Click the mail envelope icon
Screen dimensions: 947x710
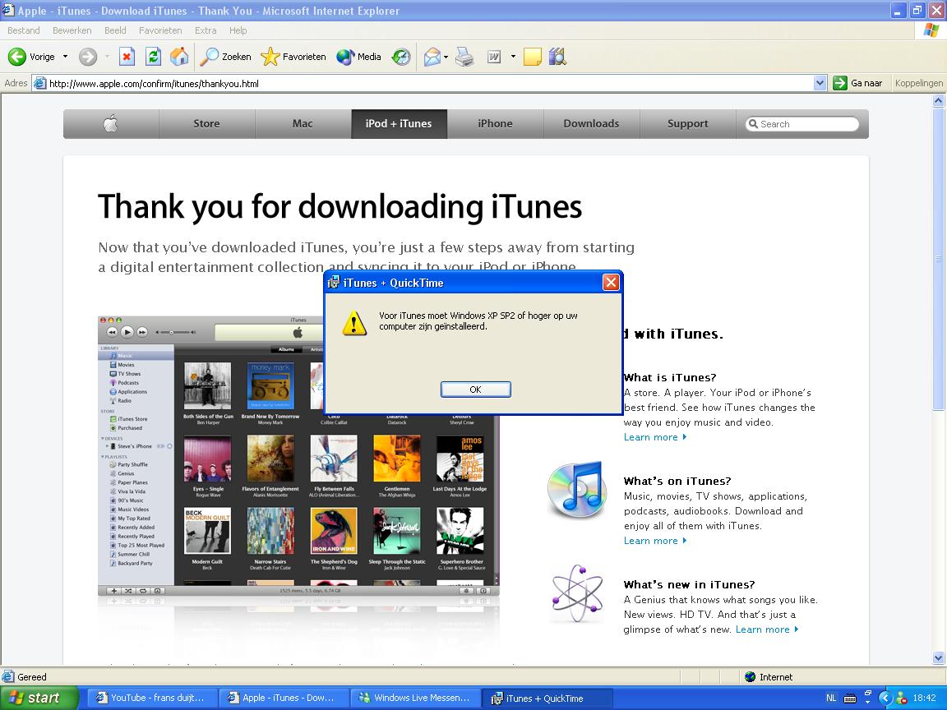tap(432, 57)
